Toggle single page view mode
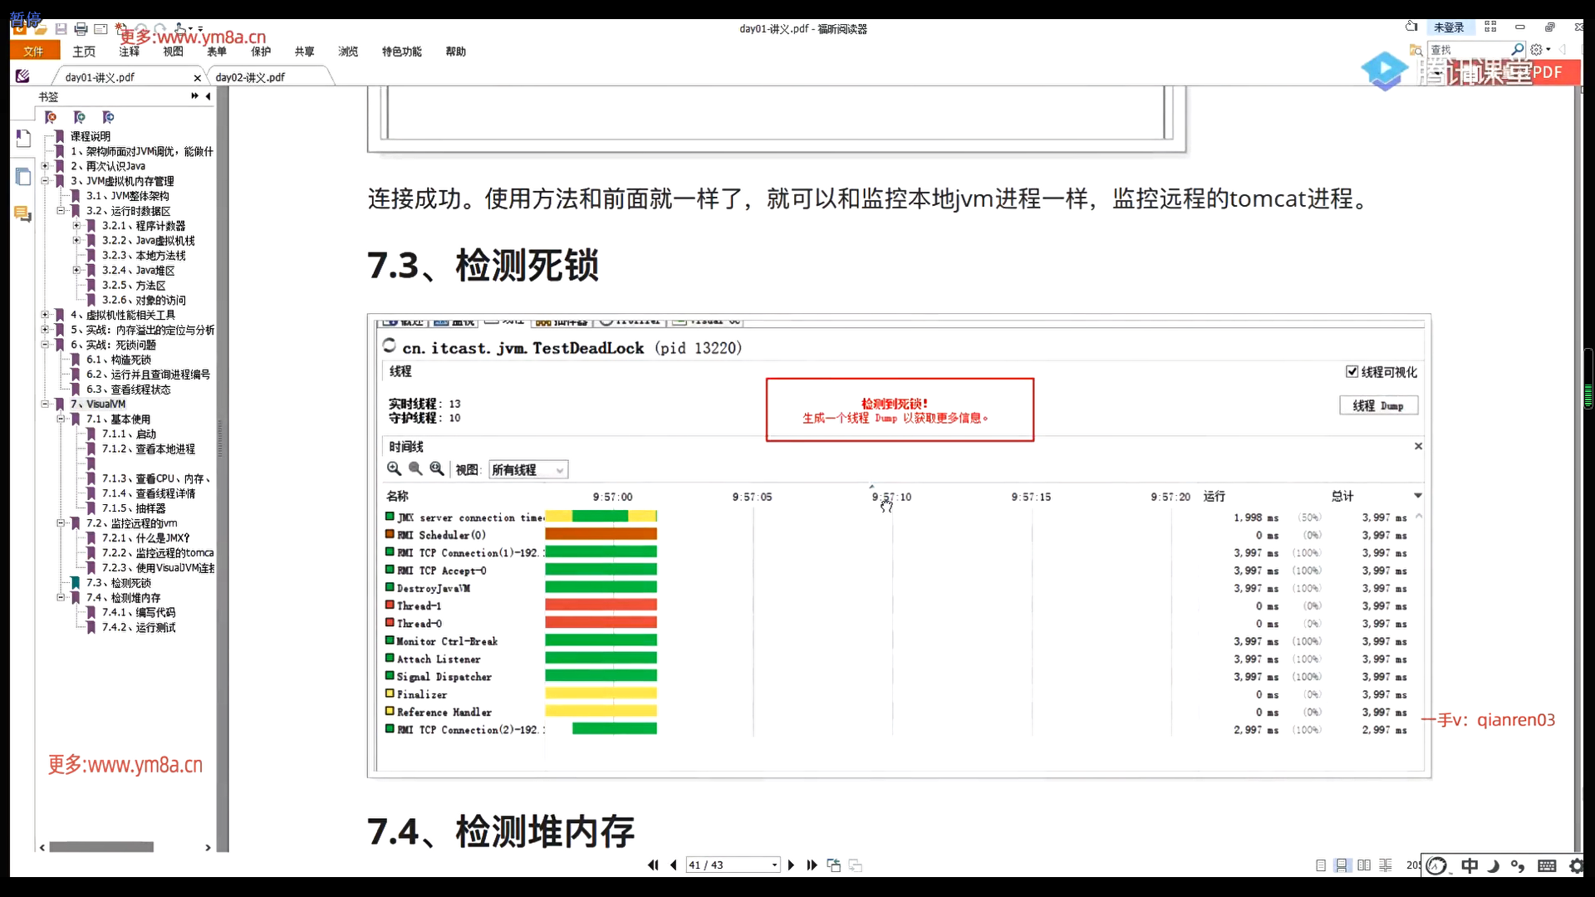 [x=1321, y=865]
